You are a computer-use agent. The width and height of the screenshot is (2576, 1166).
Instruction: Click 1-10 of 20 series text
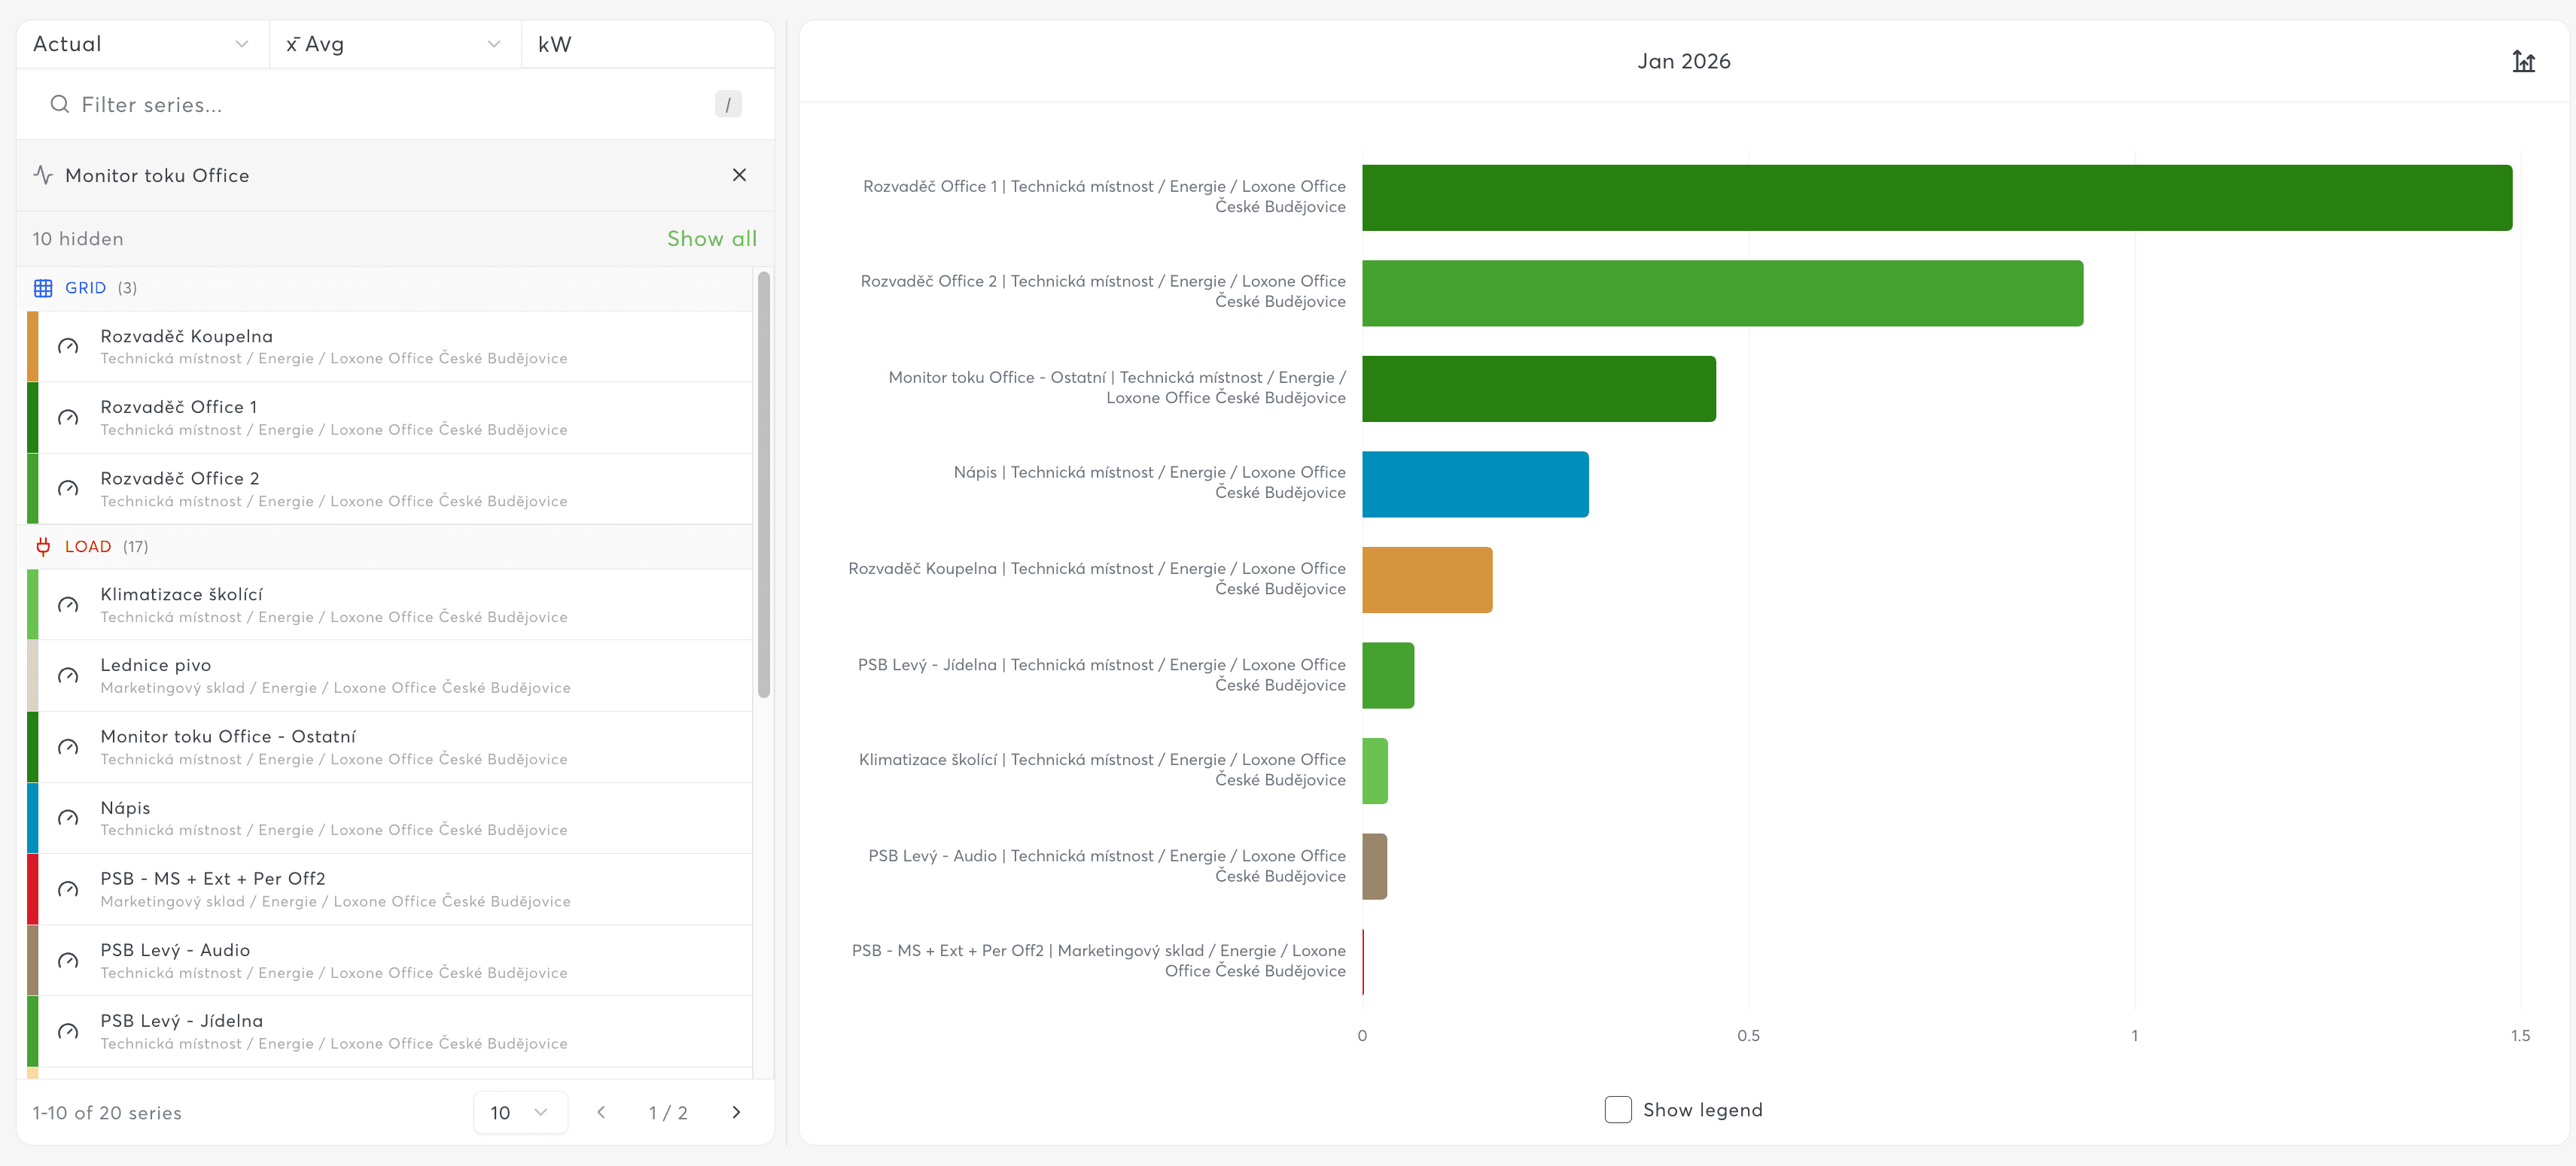[x=107, y=1113]
